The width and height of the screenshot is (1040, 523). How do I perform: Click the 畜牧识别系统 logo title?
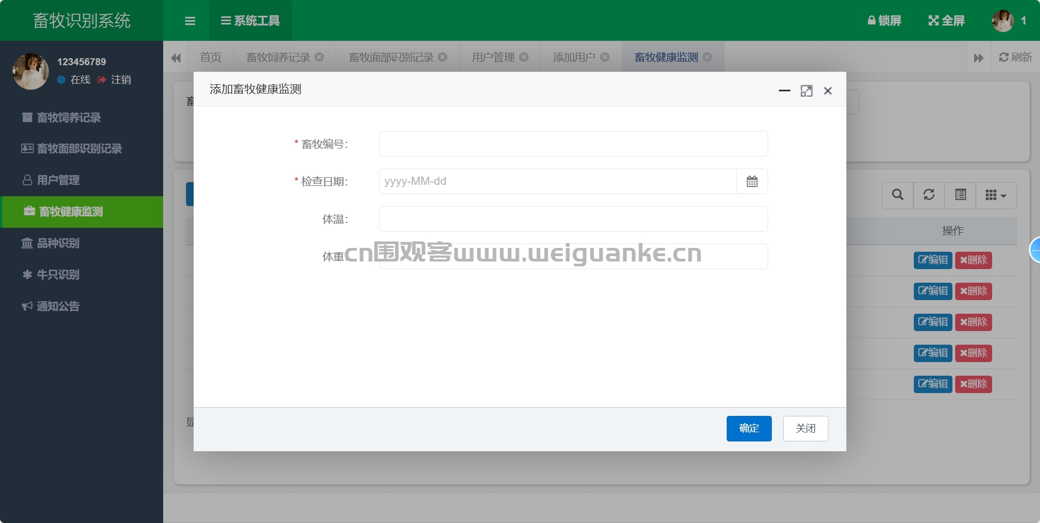coord(82,21)
